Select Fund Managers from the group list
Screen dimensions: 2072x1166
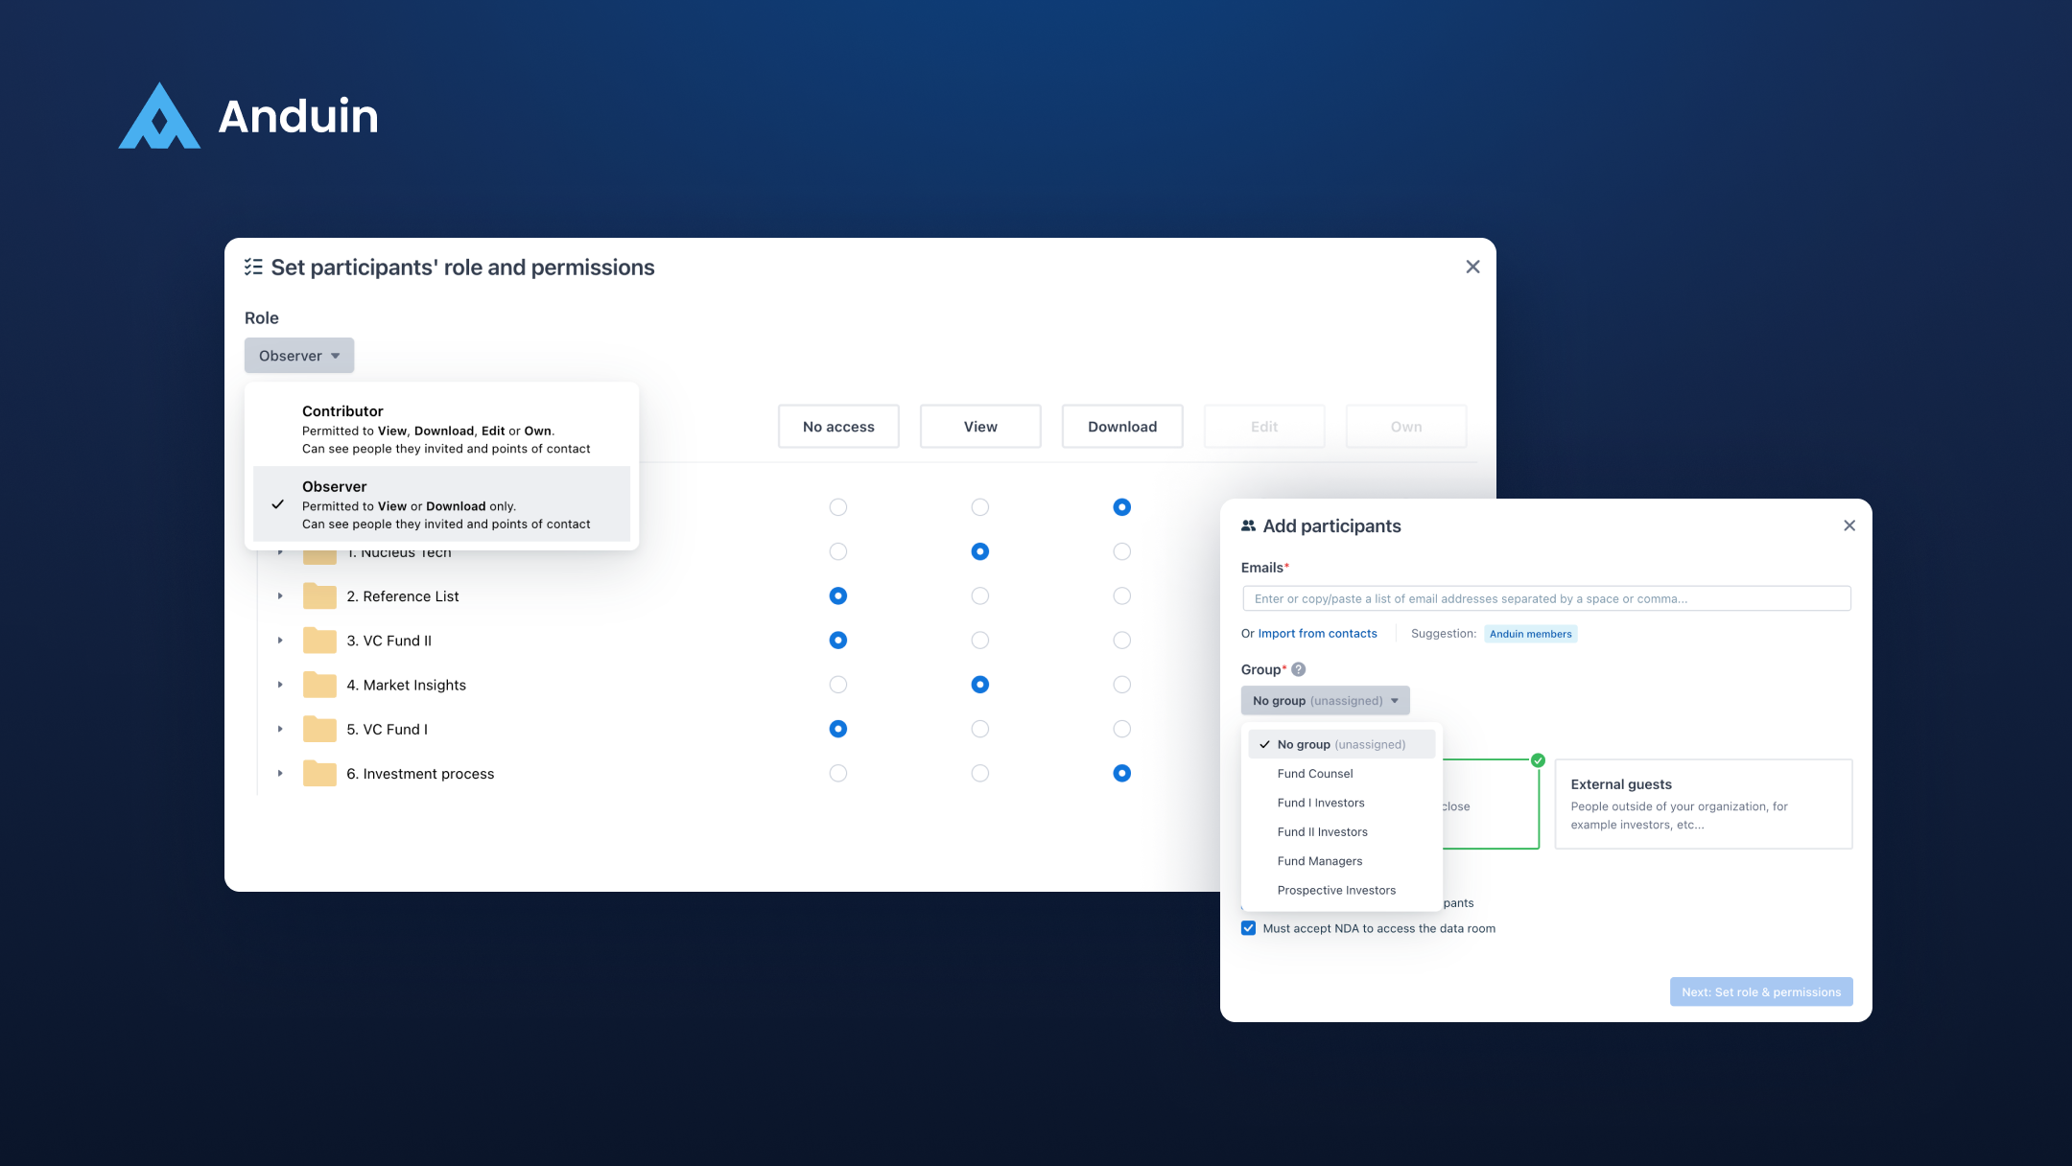[1319, 860]
